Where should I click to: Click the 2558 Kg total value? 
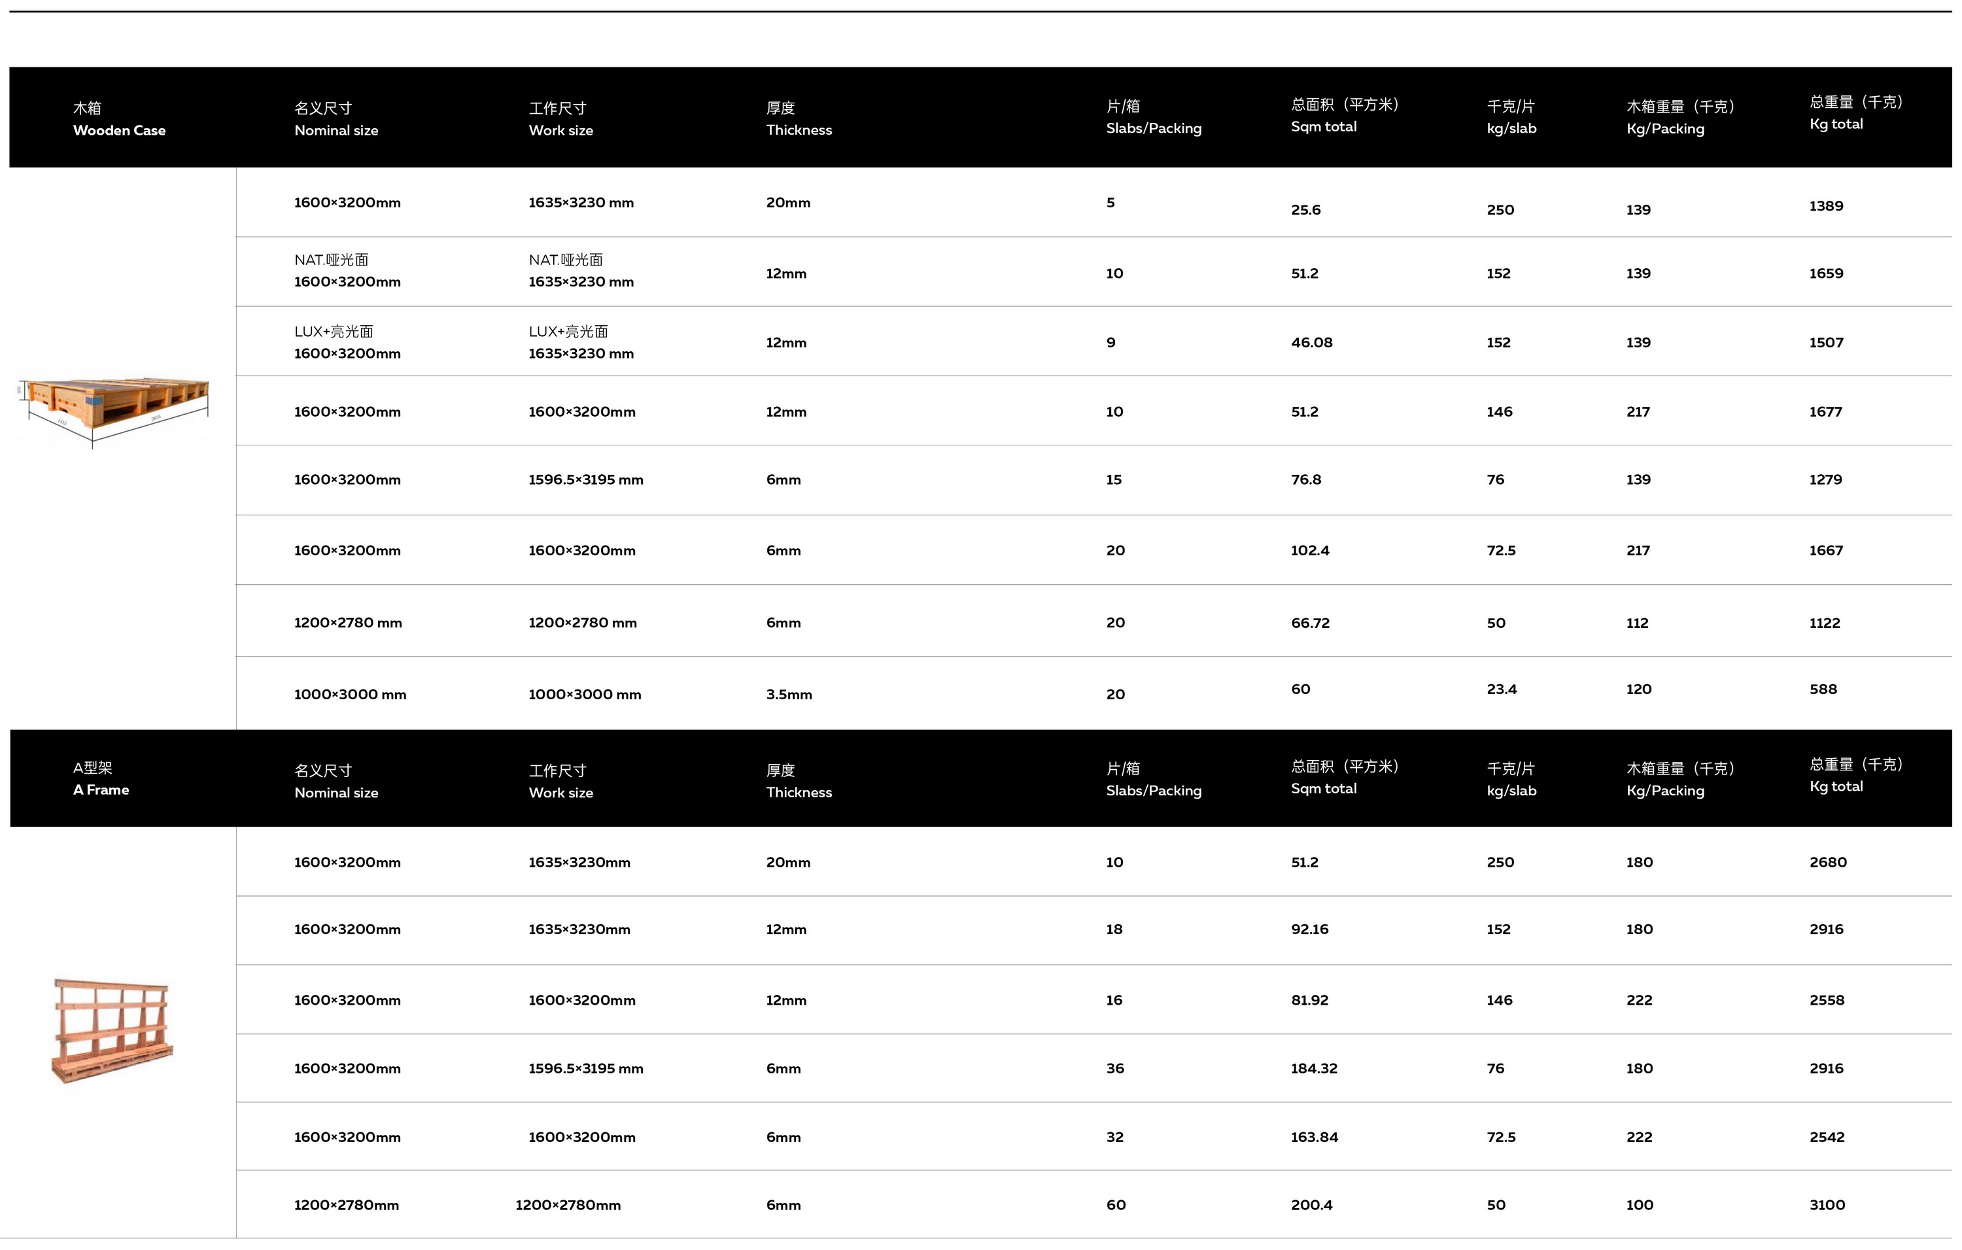point(1827,1001)
